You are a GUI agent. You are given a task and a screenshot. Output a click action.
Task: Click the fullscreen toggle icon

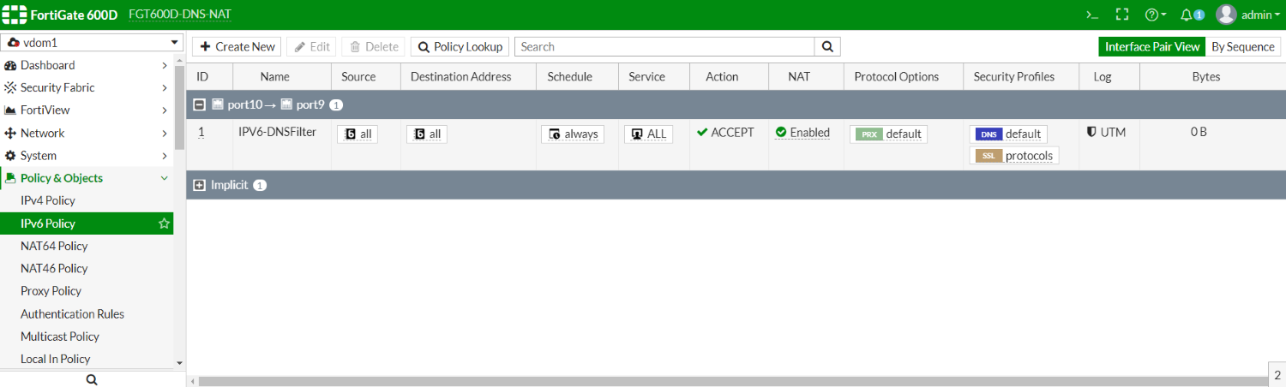click(x=1121, y=15)
